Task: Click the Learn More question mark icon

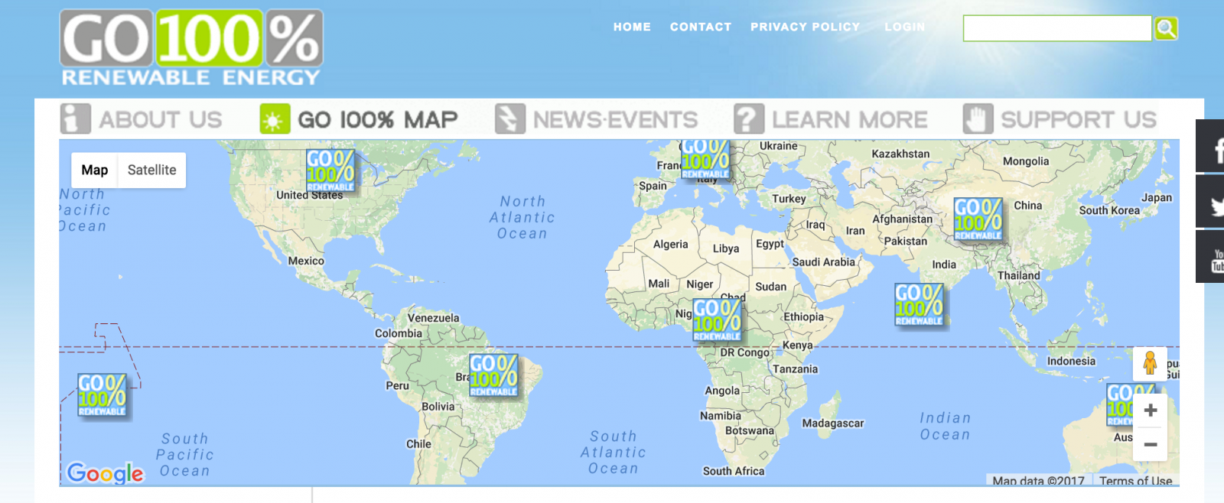Action: (749, 119)
